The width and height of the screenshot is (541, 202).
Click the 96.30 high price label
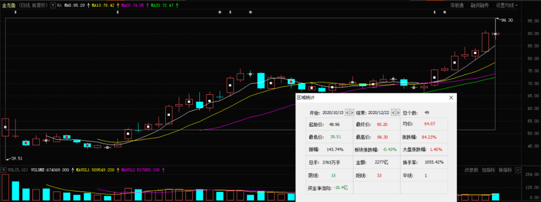(507, 20)
